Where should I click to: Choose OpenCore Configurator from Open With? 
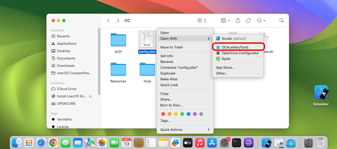tap(240, 53)
